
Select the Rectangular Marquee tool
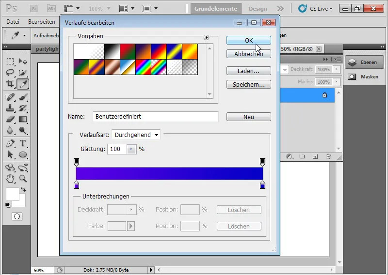coord(10,61)
